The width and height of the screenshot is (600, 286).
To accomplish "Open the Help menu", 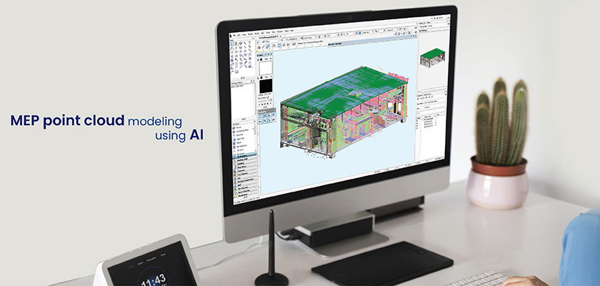I will coord(292,31).
